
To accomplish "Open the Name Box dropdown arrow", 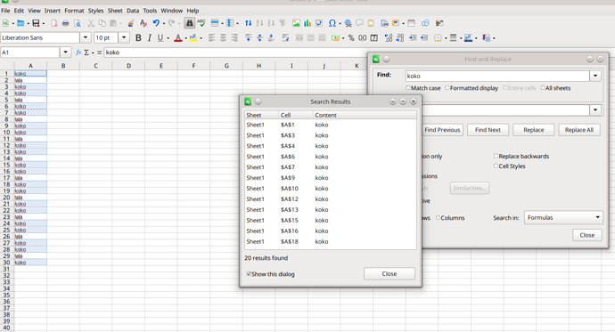I will click(x=65, y=53).
